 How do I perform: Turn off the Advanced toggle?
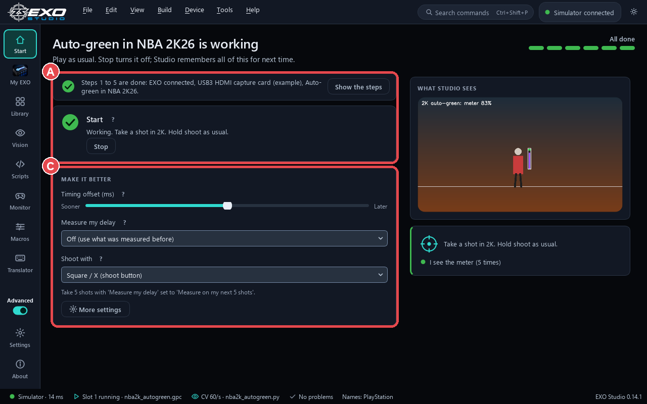(20, 311)
